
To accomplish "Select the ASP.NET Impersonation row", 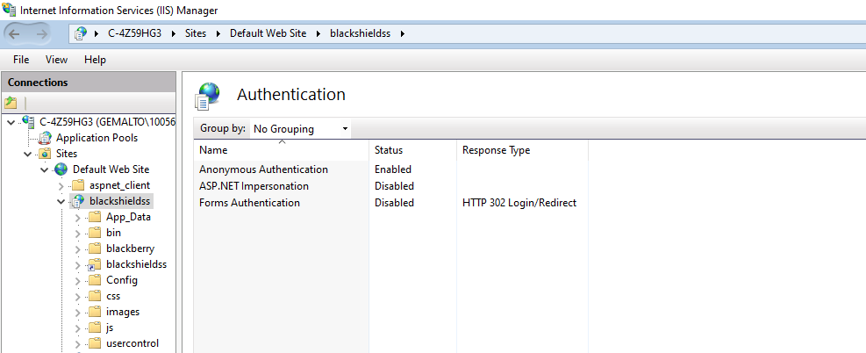I will click(391, 186).
